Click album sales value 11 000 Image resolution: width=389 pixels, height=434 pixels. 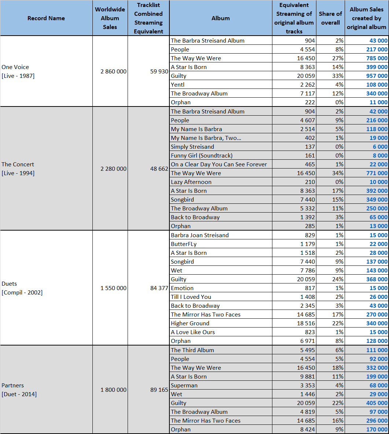[367, 102]
